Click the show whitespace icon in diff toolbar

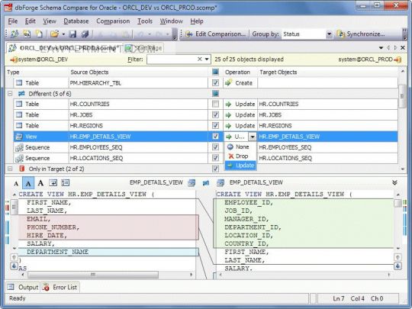pos(65,182)
